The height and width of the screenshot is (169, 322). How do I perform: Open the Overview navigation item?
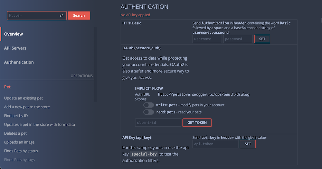pyautogui.click(x=14, y=34)
